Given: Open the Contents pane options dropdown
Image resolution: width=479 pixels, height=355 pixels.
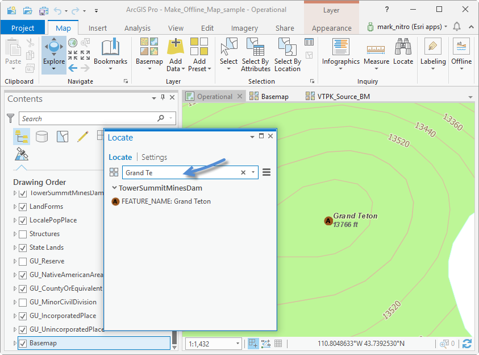Looking at the screenshot, I should point(153,98).
